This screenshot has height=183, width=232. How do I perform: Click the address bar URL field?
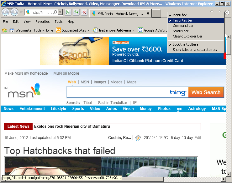[42, 12]
